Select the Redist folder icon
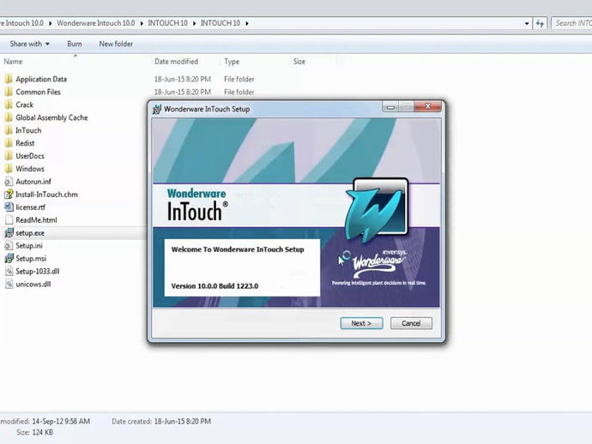Screen dimensions: 592x444 click(9, 143)
